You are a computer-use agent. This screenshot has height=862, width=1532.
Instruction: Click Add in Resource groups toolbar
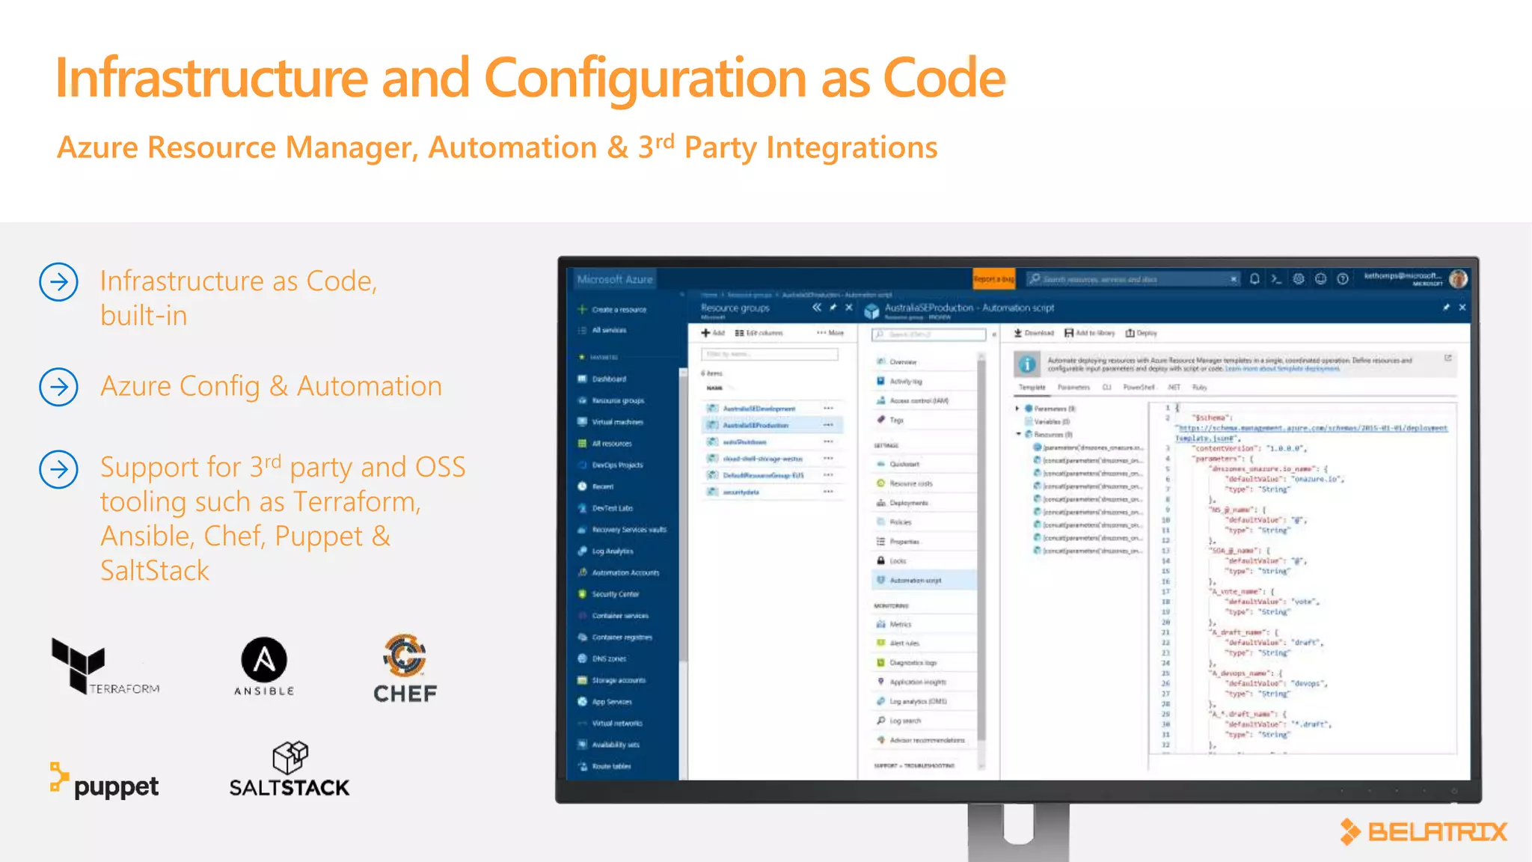714,333
